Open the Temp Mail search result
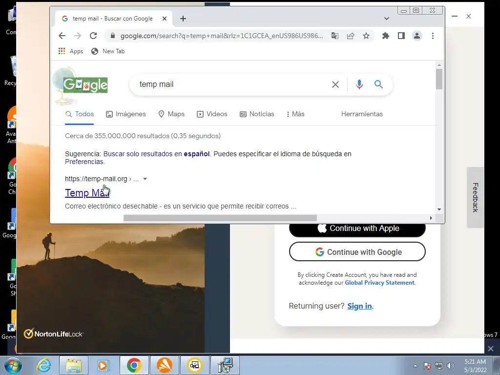This screenshot has width=500, height=375. coord(87,193)
